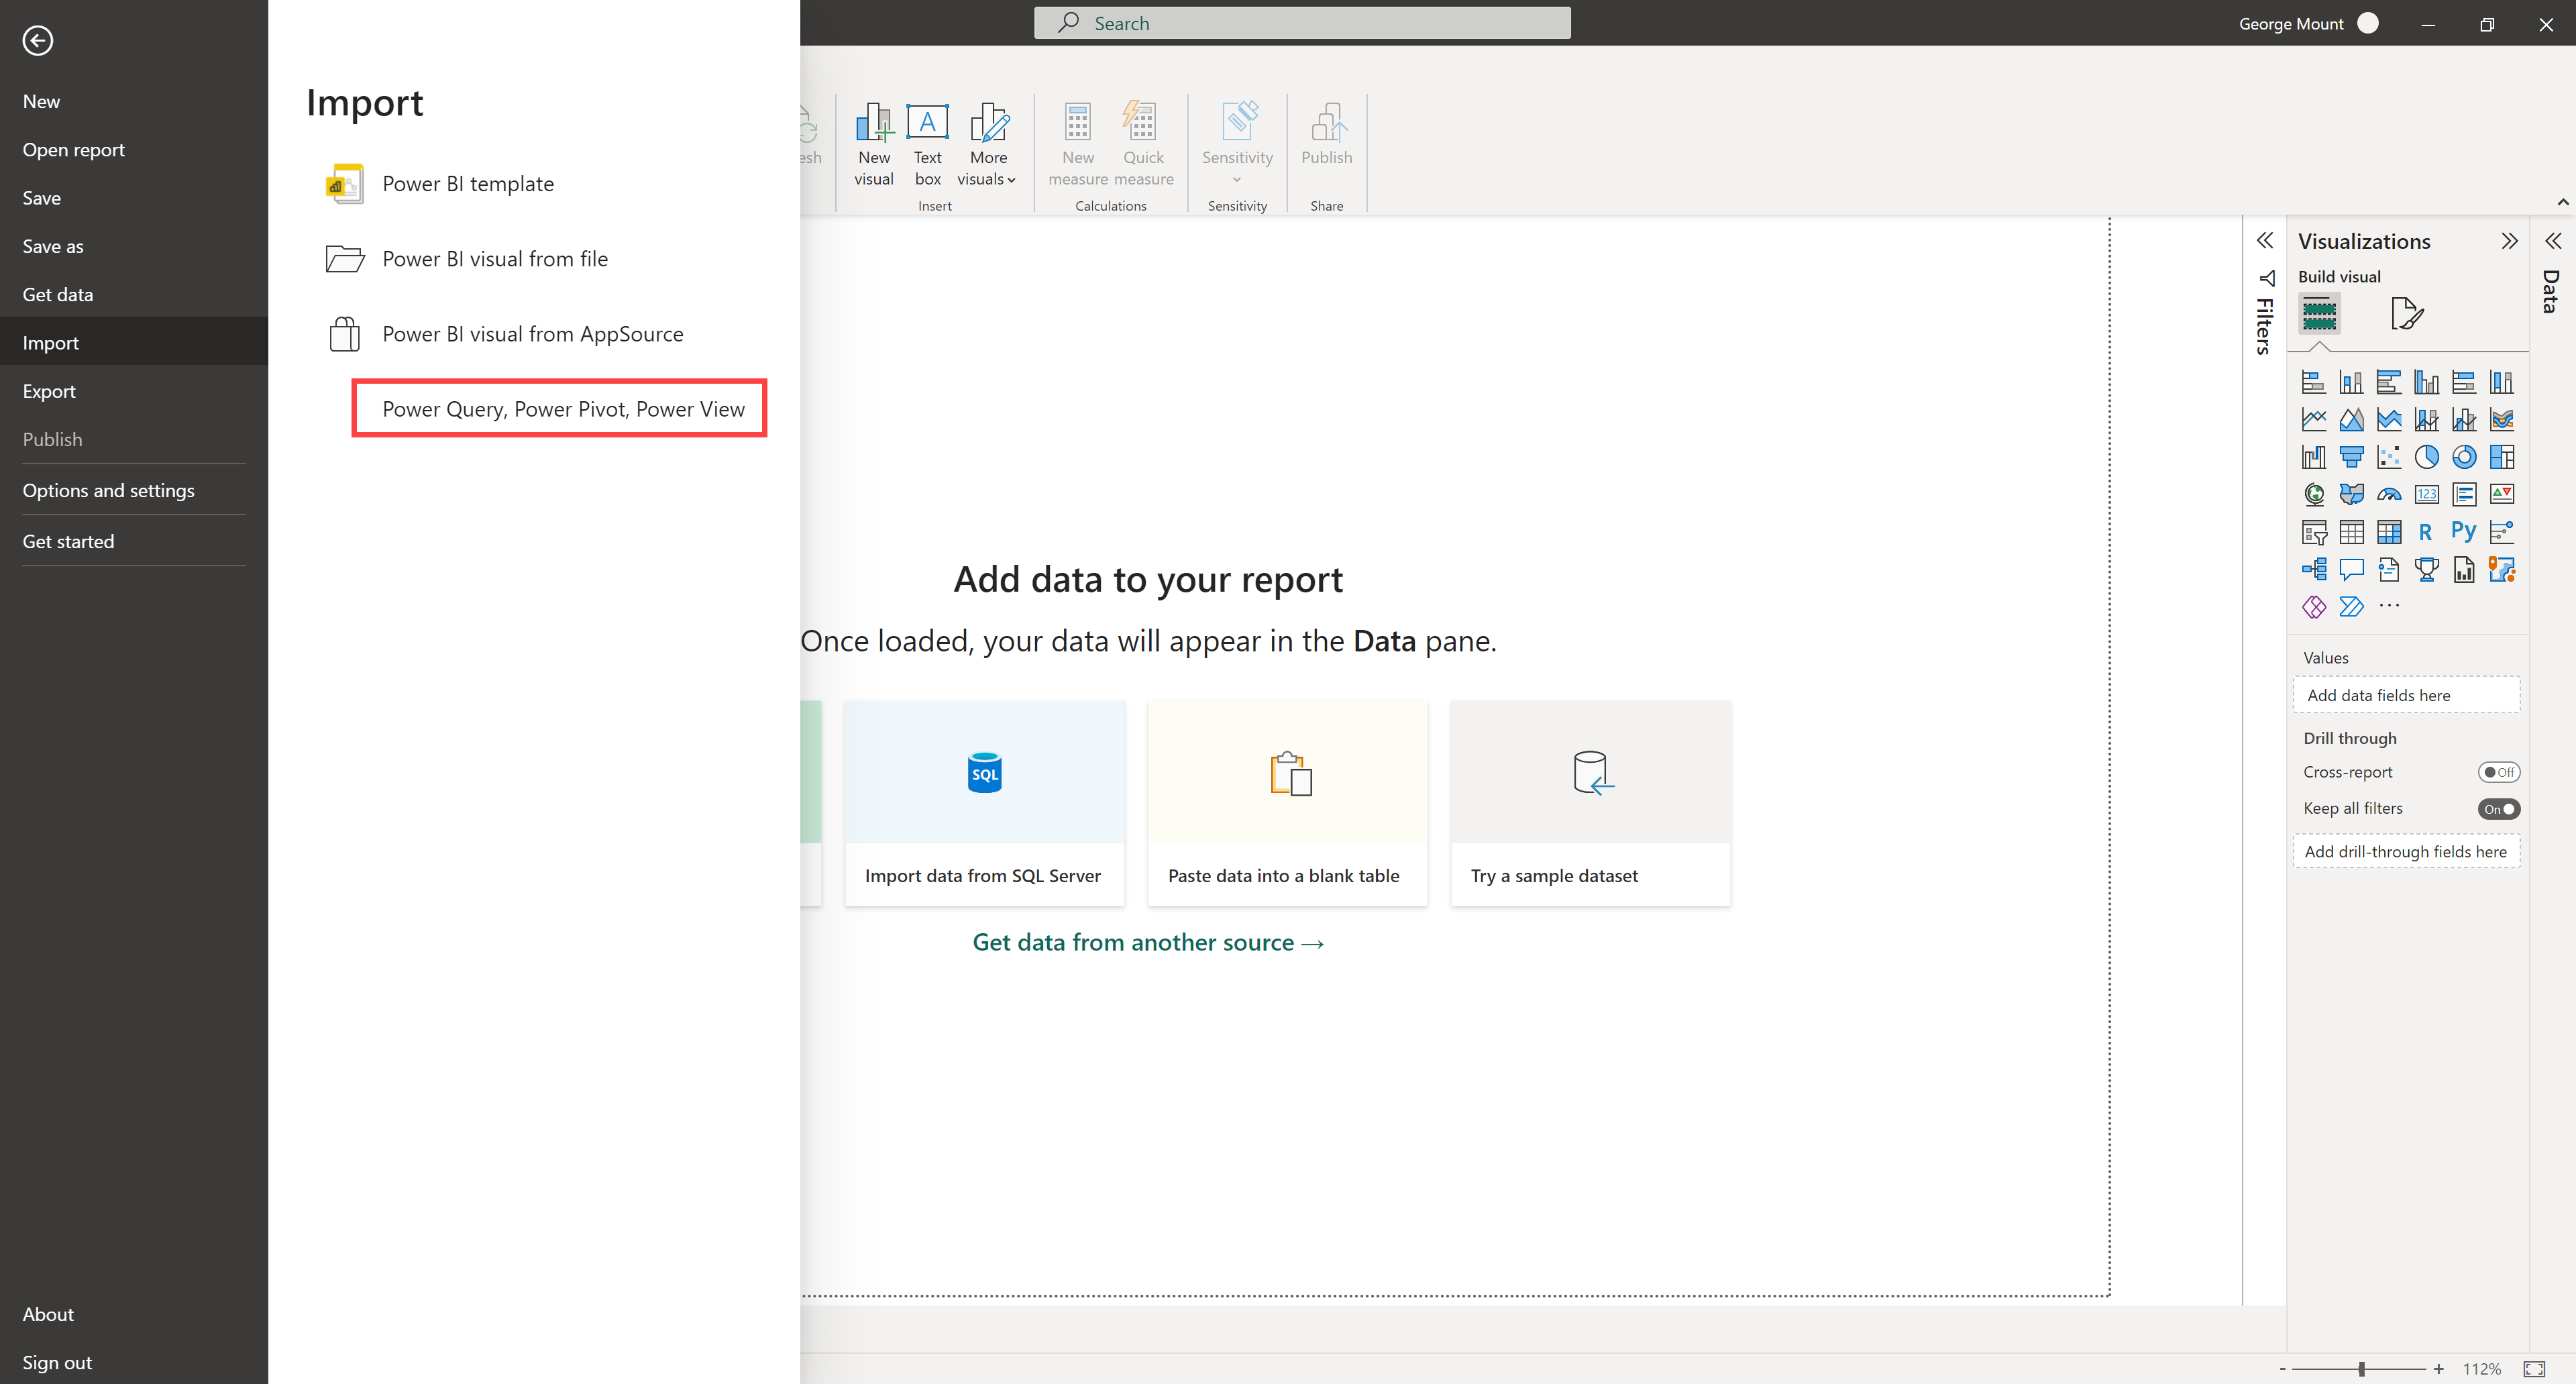This screenshot has width=2576, height=1384.
Task: Pick the scatter chart visual
Action: [x=2389, y=457]
